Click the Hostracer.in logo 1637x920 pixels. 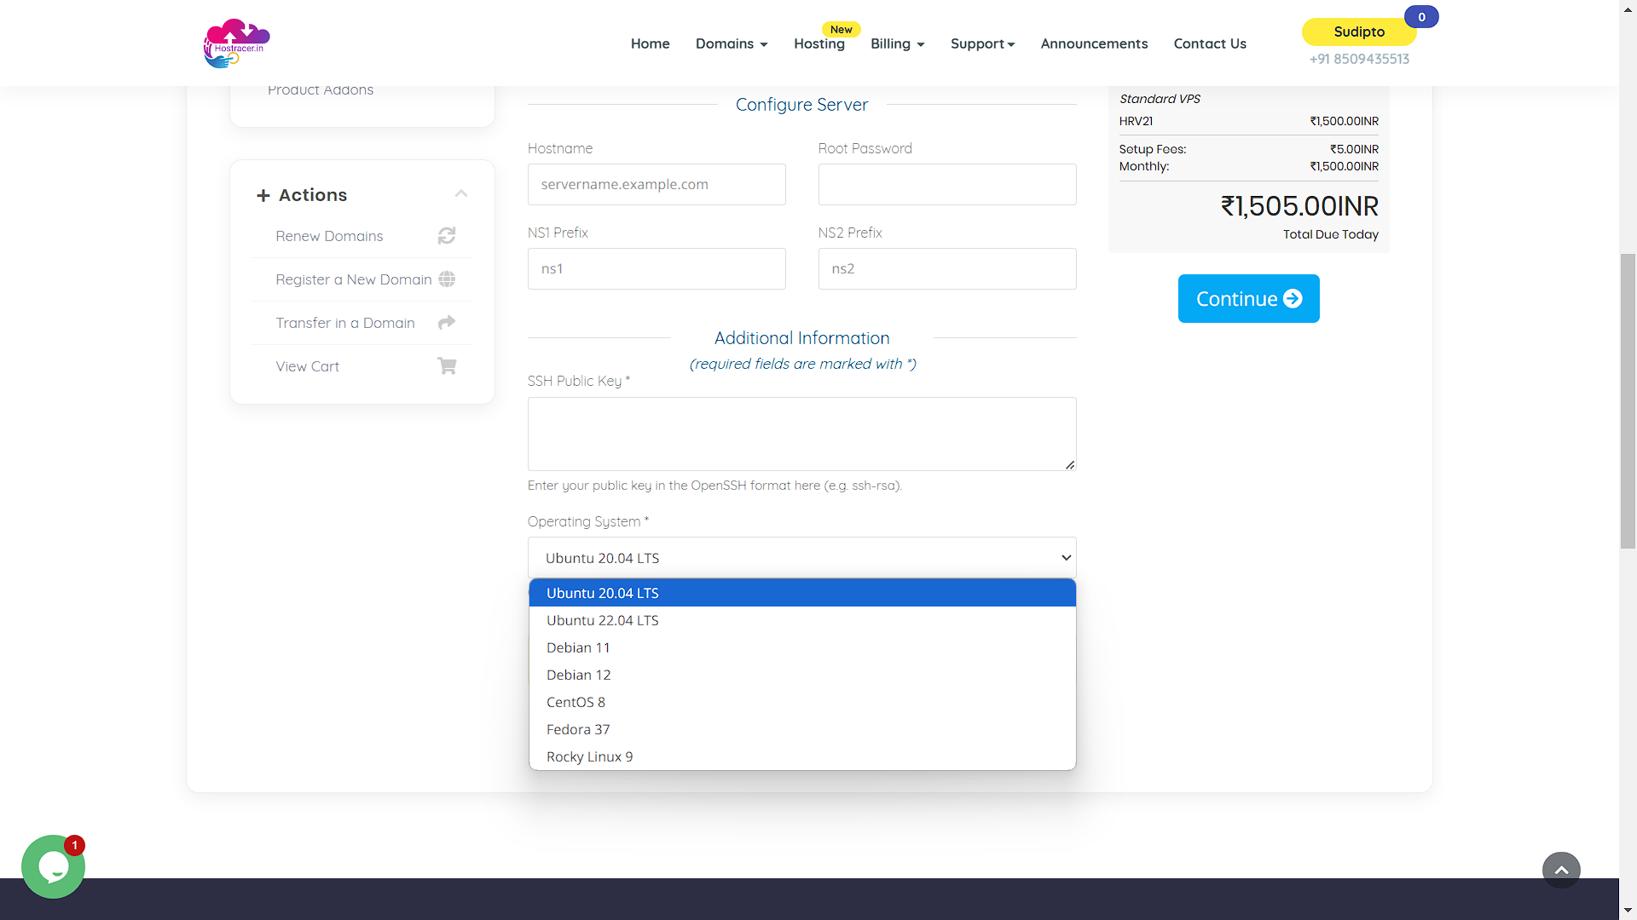(236, 43)
